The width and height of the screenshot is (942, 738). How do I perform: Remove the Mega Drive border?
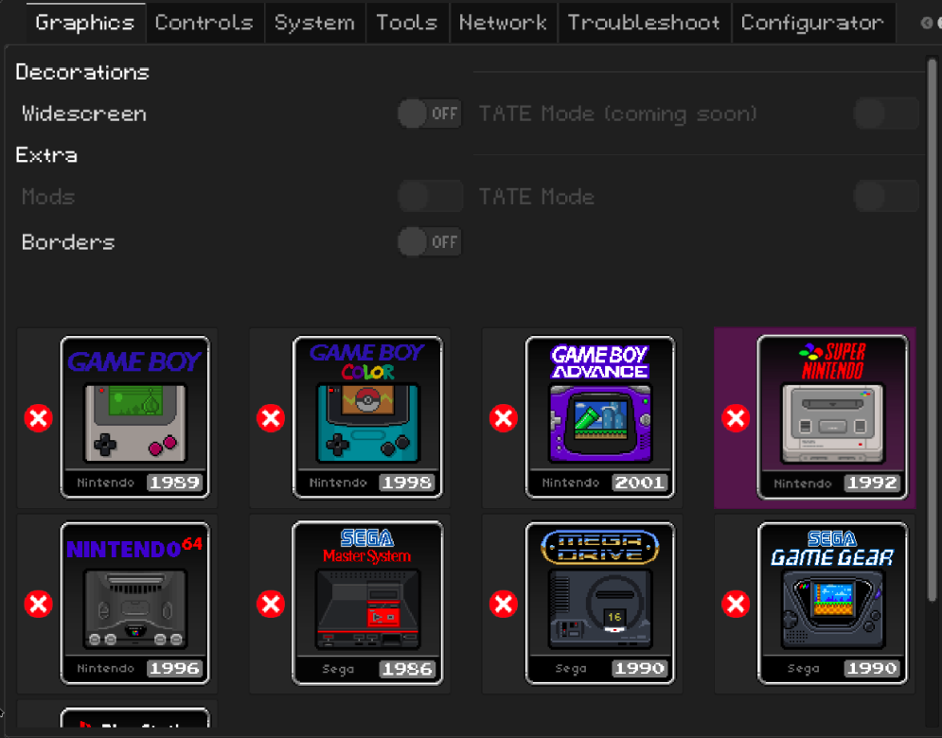coord(504,604)
